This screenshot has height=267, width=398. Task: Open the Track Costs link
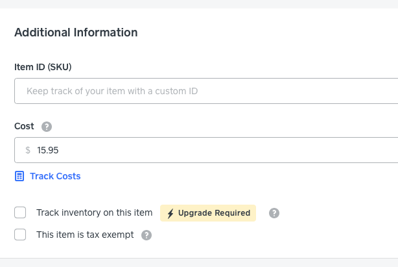pos(55,176)
